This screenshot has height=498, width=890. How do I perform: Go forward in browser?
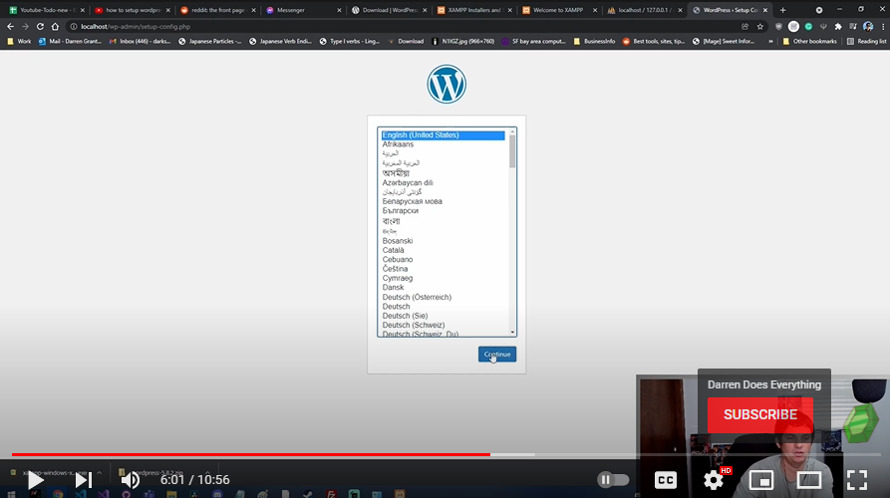point(25,27)
